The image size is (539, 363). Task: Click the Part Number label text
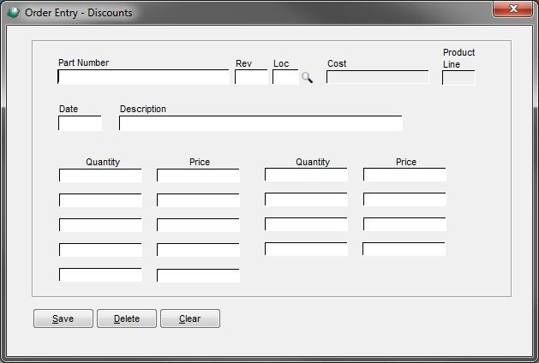pyautogui.click(x=83, y=62)
